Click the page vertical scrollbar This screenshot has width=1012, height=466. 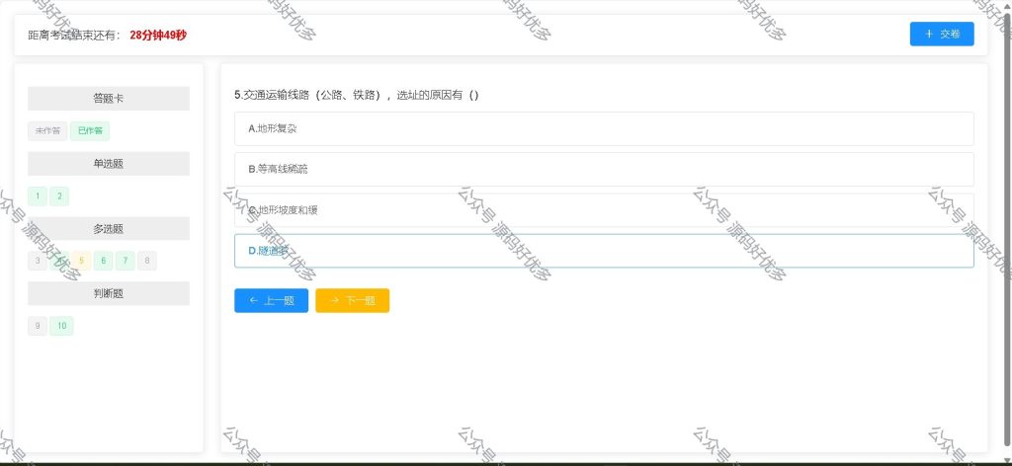(x=1007, y=232)
